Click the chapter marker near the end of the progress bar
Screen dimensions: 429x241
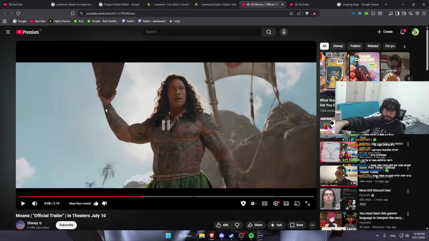277,196
